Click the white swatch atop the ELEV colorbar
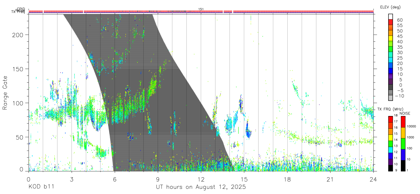 tap(391, 17)
